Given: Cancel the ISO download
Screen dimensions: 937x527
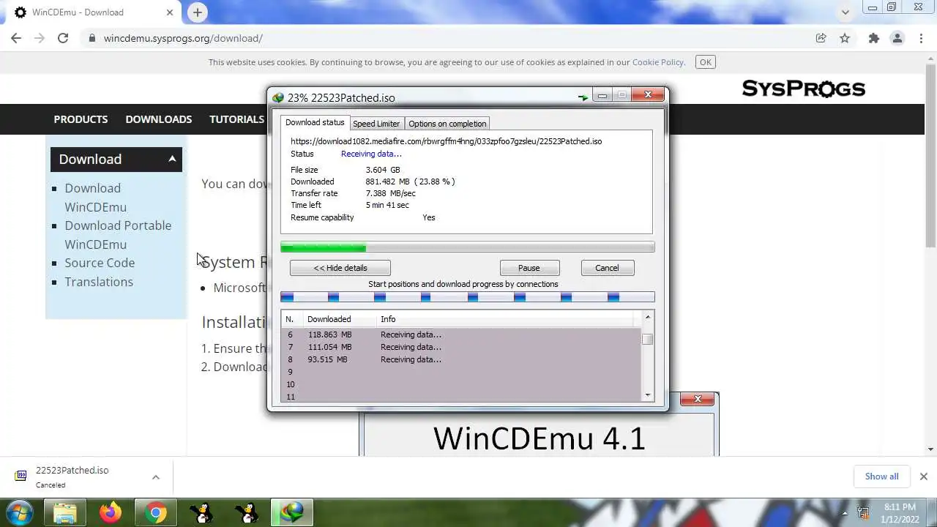Looking at the screenshot, I should (x=607, y=268).
